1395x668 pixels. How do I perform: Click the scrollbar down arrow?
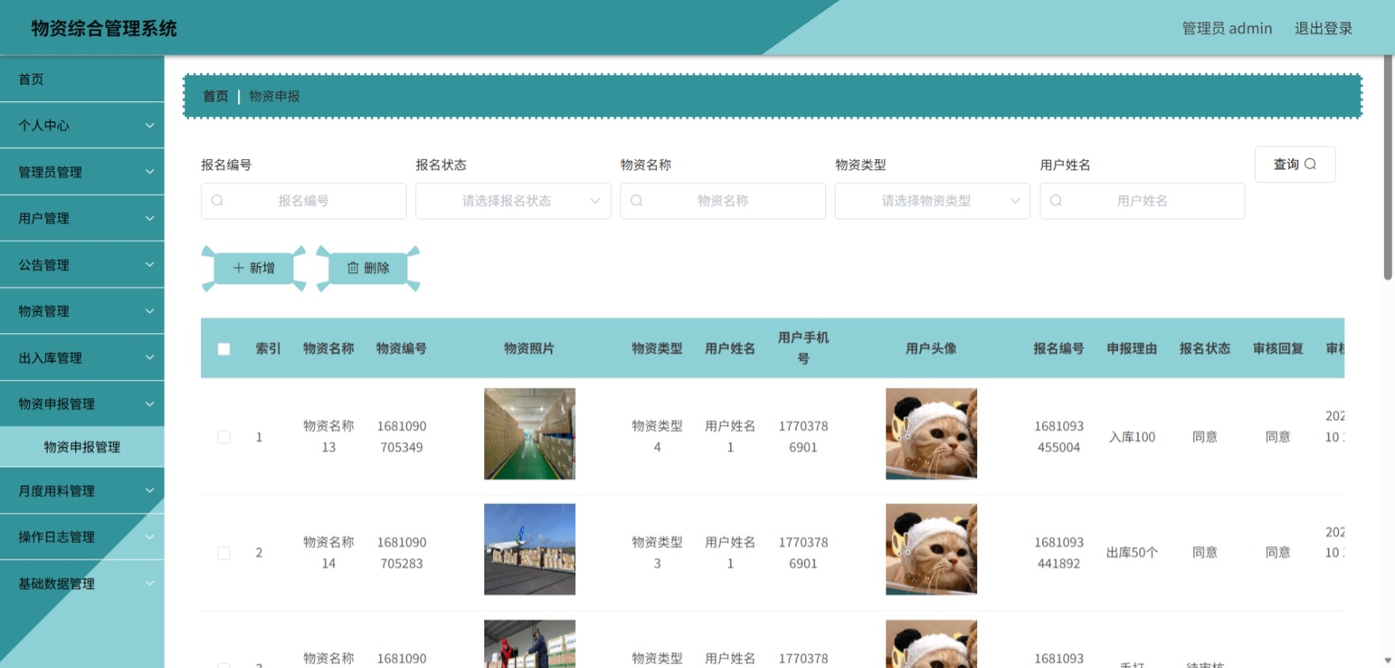[1388, 660]
